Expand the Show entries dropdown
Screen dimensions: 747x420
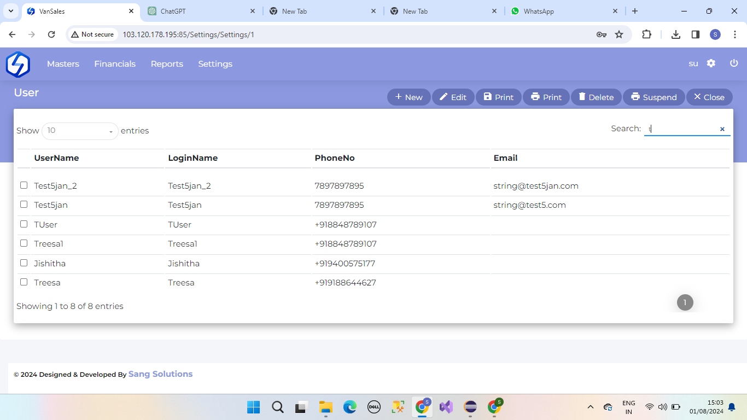pos(80,131)
